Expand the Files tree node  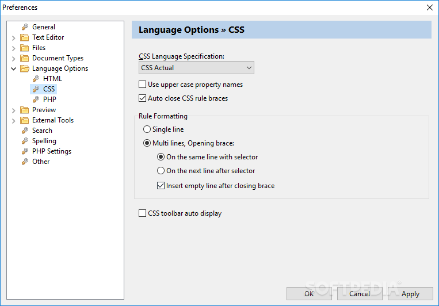13,48
